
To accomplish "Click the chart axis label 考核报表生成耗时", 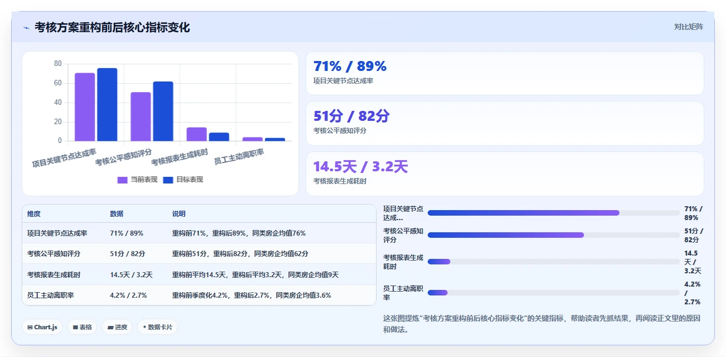I will pos(180,157).
